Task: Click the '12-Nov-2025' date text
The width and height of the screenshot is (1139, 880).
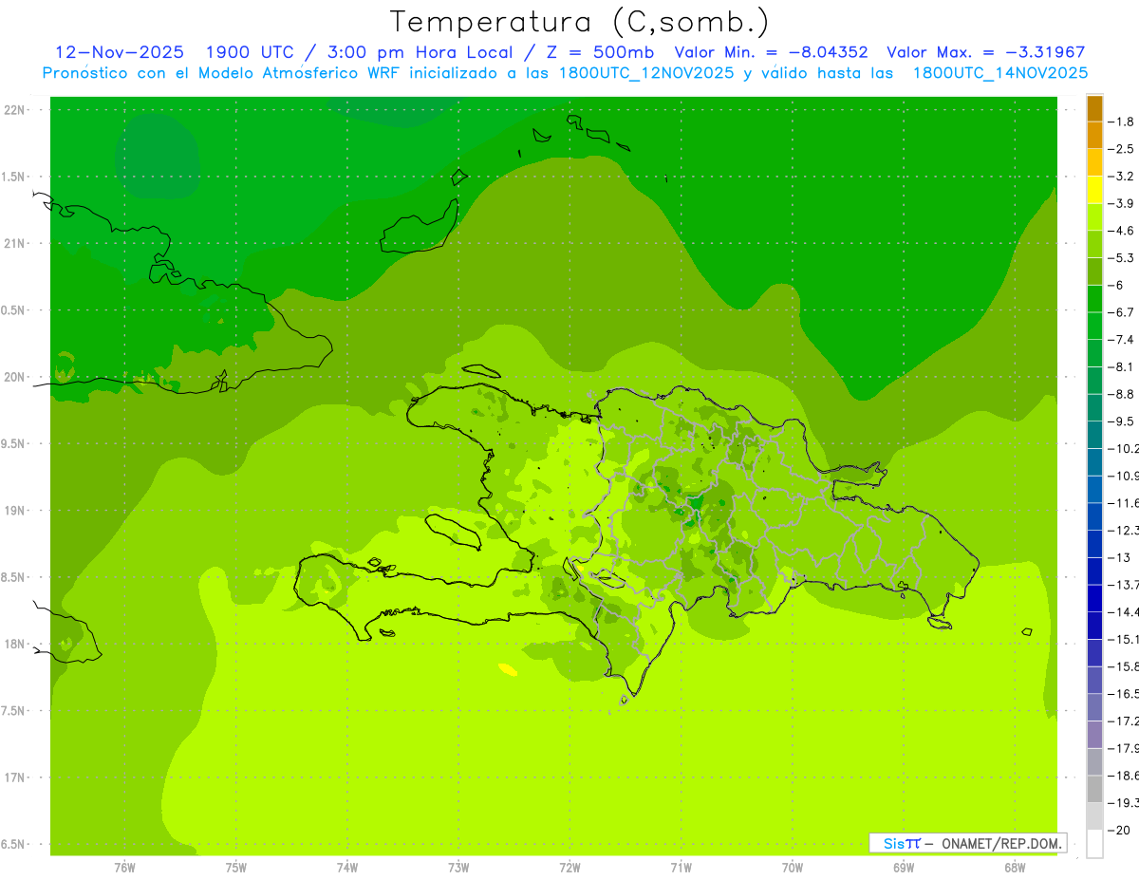Action: click(119, 52)
